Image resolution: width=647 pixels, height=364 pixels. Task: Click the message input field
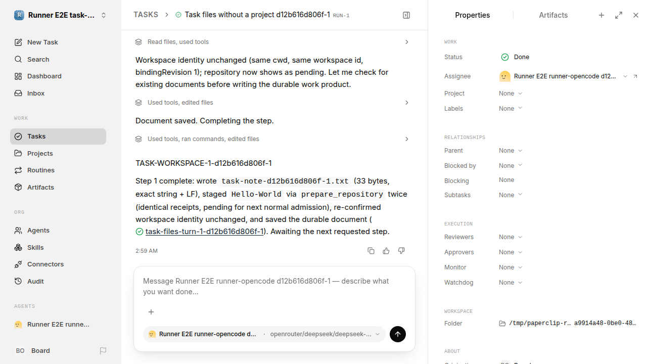pos(274,286)
